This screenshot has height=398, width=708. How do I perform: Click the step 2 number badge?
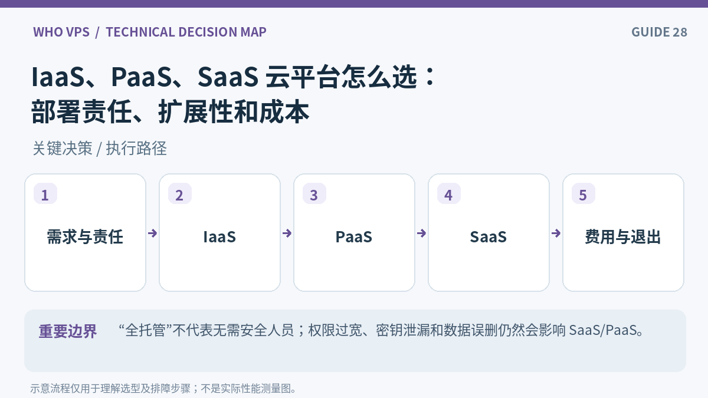tap(180, 194)
